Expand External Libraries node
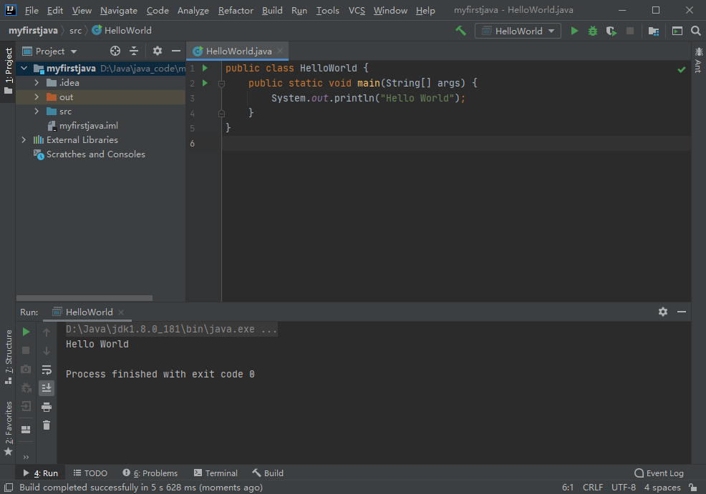The image size is (706, 494). tap(24, 140)
